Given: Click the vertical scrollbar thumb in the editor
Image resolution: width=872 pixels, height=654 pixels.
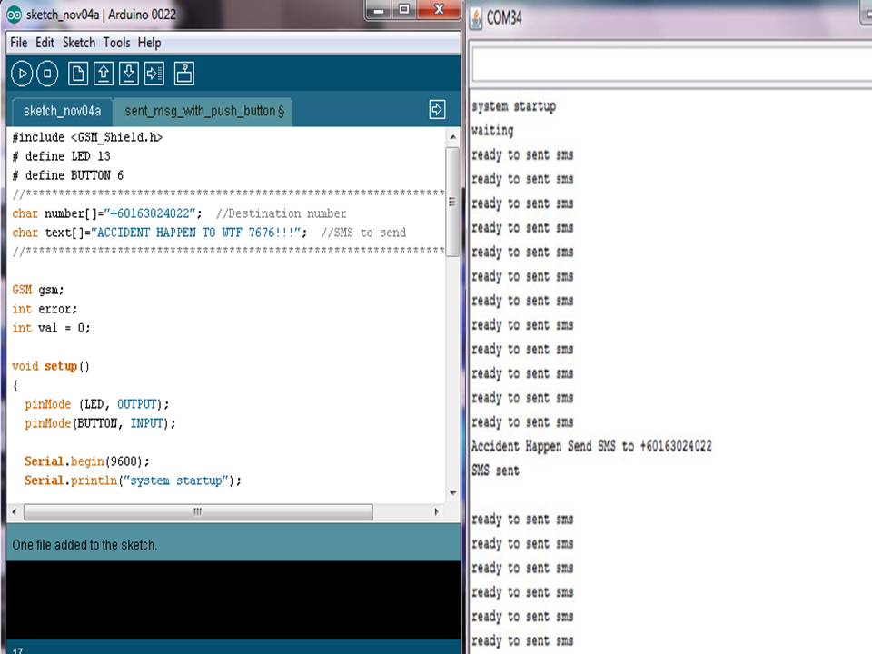Looking at the screenshot, I should point(452,202).
